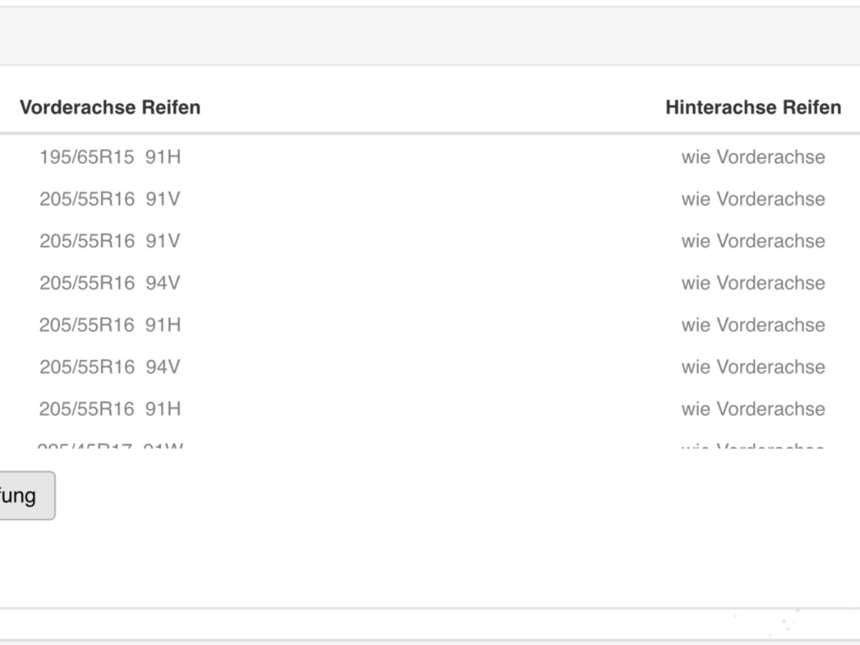860x645 pixels.
Task: Click the cut-off R17 tire row at bottom
Action: pyautogui.click(x=110, y=446)
